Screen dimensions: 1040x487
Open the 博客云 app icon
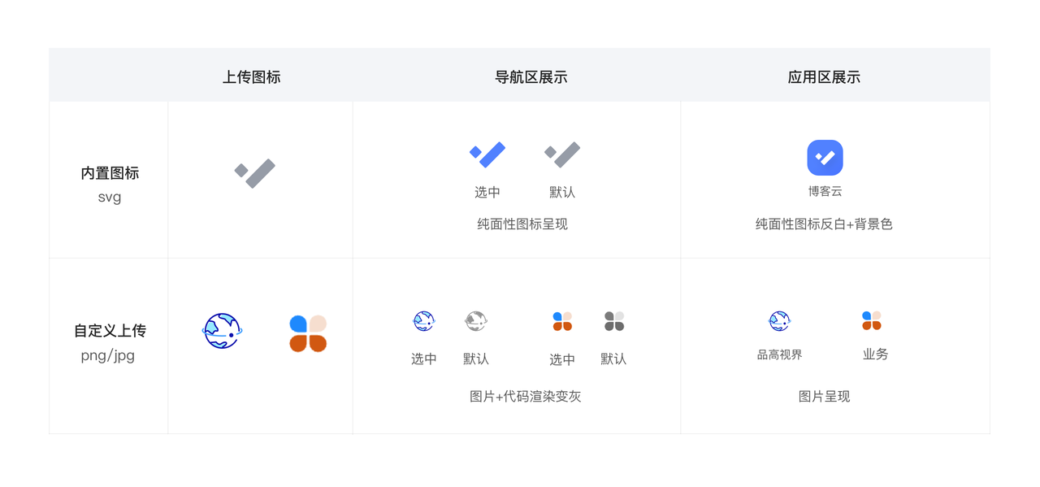pos(825,158)
